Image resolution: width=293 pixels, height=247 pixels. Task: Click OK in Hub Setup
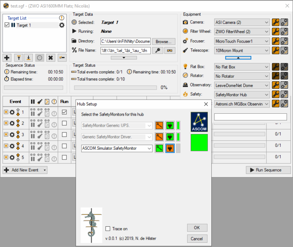197,227
